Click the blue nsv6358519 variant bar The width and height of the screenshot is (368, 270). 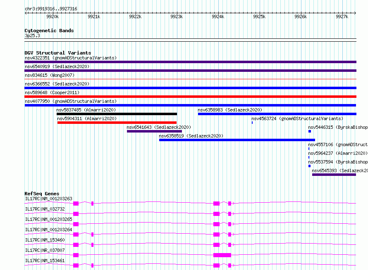[x=237, y=140]
